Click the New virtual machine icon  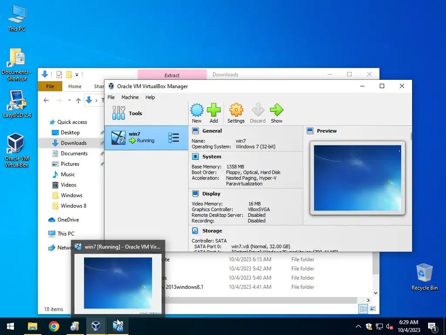click(x=196, y=113)
